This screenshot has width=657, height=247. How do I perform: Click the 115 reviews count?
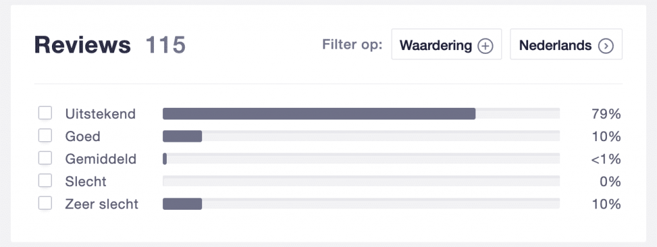coord(166,45)
